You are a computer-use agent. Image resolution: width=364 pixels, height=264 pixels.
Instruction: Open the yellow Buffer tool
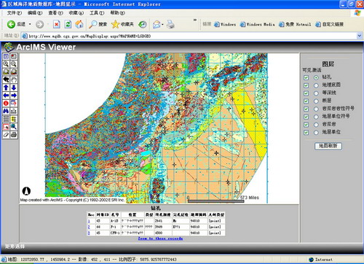(14, 119)
